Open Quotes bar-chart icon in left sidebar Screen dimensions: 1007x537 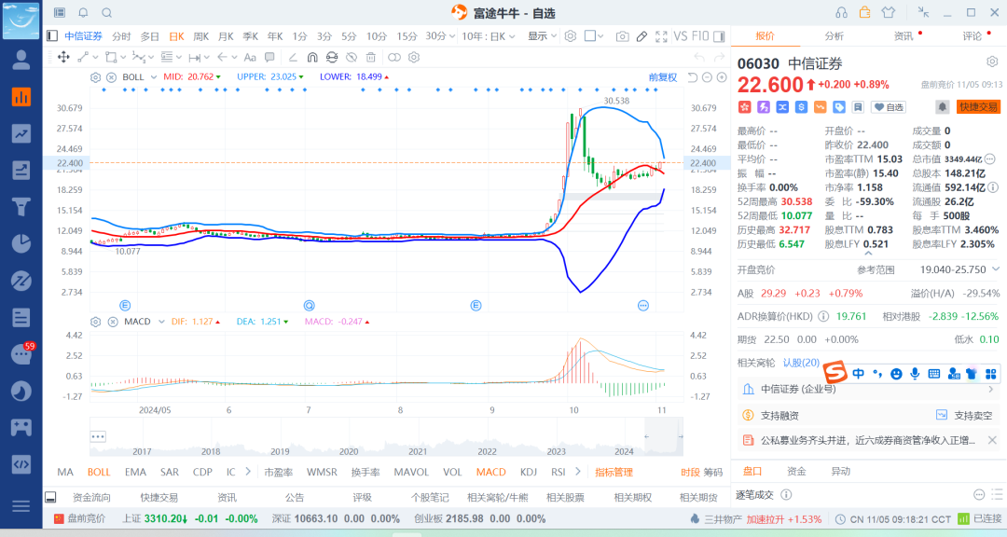tap(21, 97)
